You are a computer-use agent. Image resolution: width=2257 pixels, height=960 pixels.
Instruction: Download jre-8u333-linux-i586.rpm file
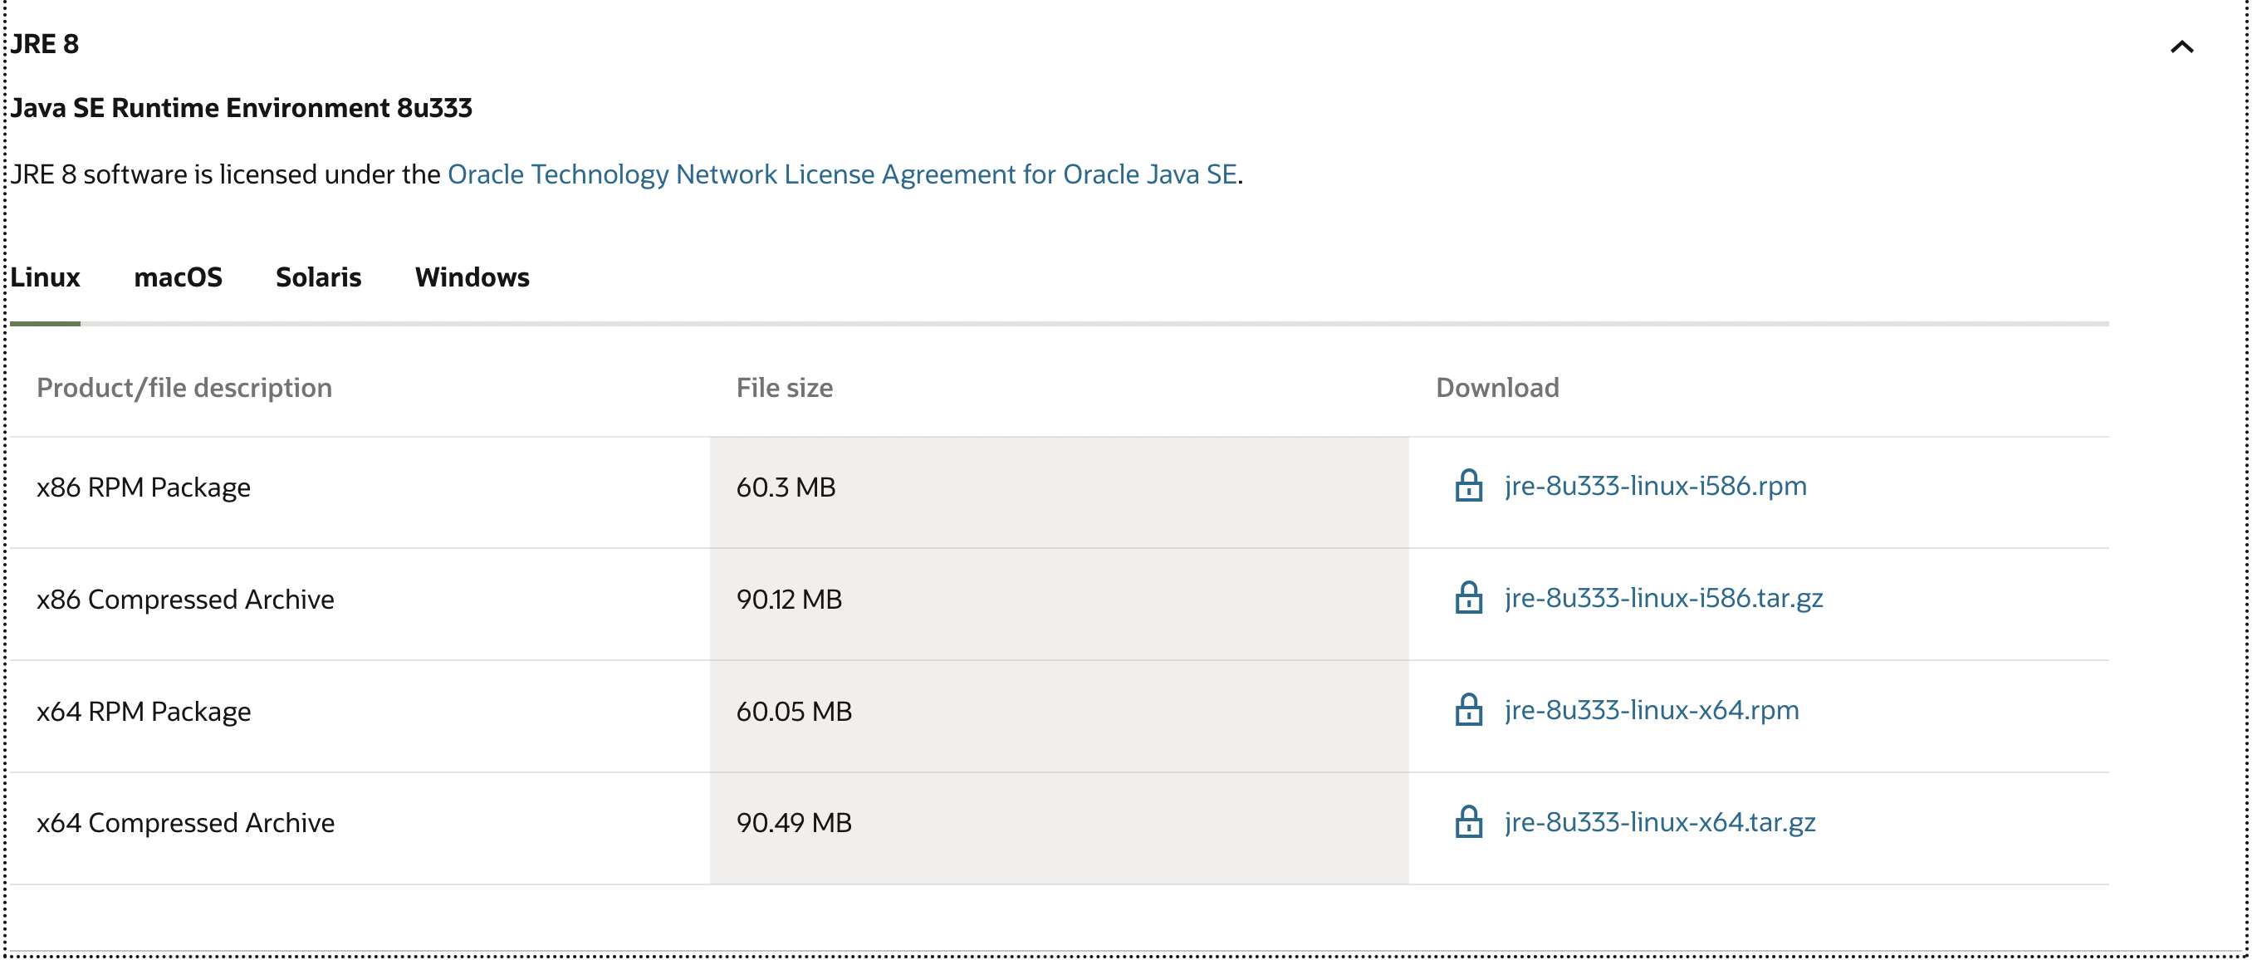click(1655, 486)
